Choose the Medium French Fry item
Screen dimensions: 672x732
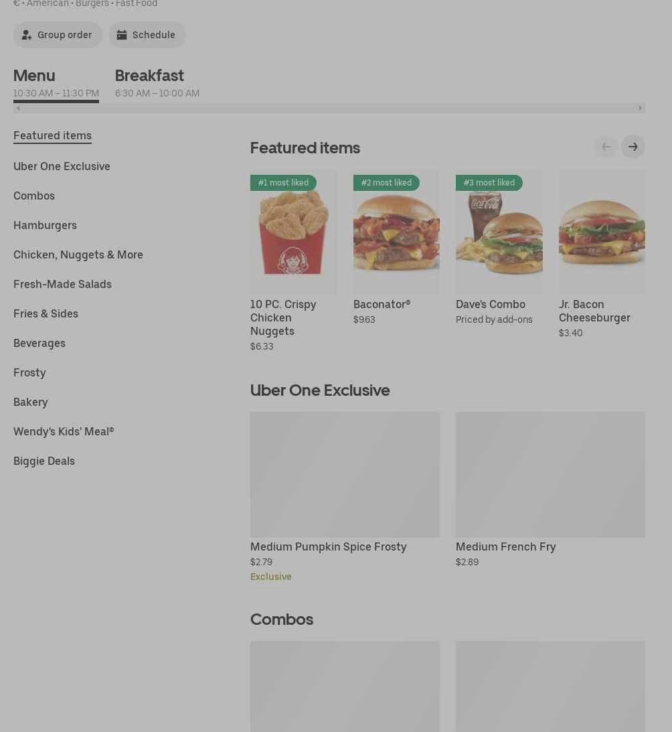click(551, 490)
